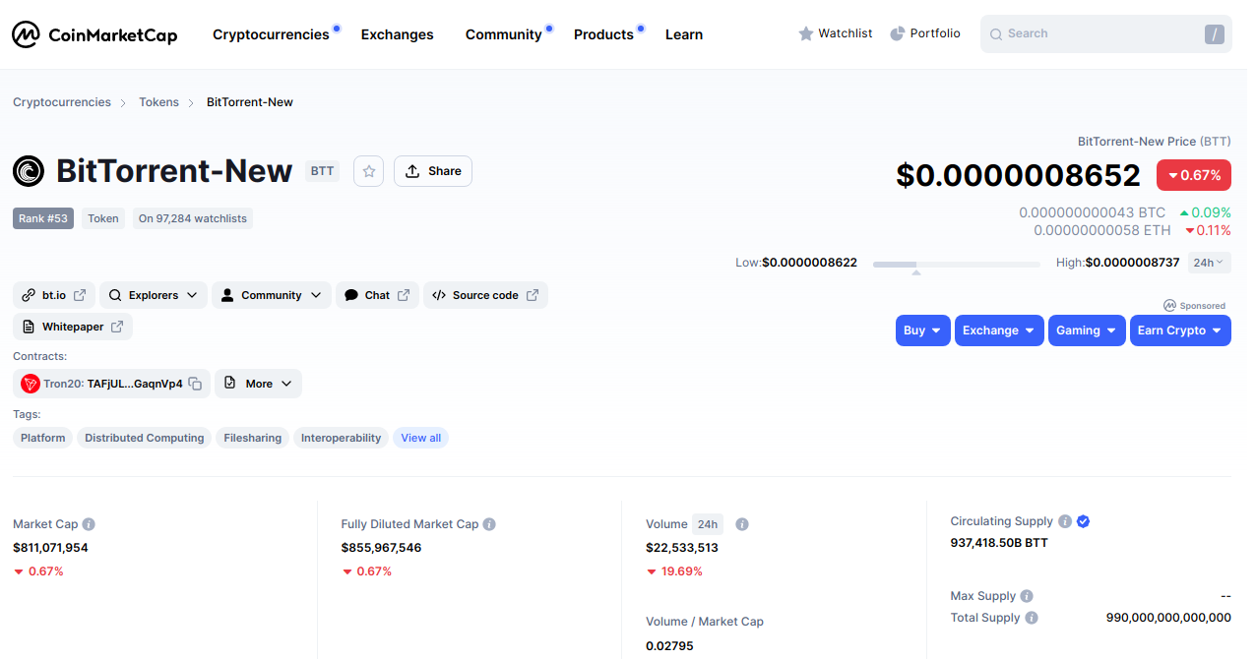Open the Community menu in navbar

tap(503, 34)
